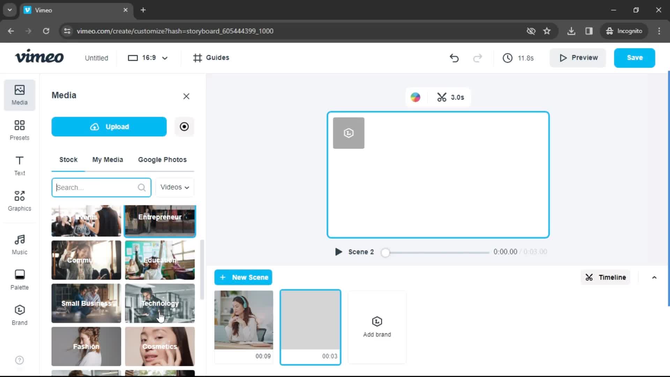Expand the Videos filter dropdown

175,187
